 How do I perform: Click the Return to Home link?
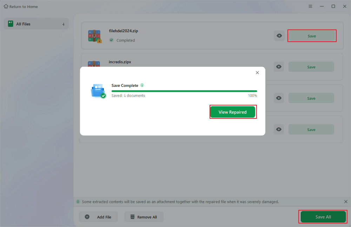tap(21, 6)
